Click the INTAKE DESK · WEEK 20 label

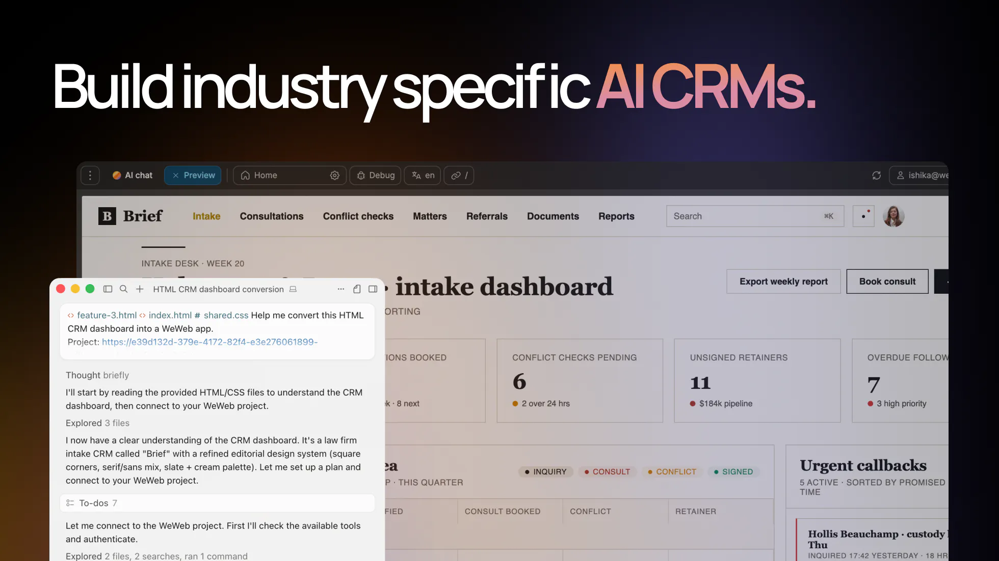[193, 263]
